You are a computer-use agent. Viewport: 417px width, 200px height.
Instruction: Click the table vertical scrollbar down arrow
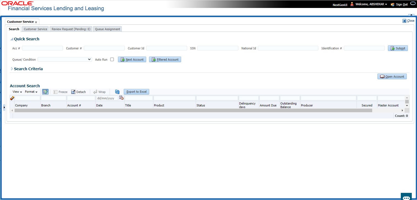[x=407, y=106]
